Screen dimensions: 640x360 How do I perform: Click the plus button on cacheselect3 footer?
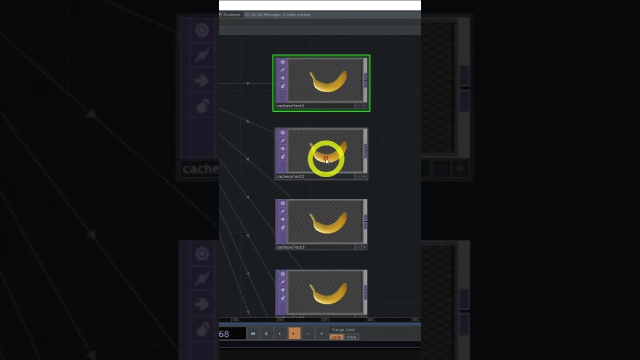(x=364, y=247)
